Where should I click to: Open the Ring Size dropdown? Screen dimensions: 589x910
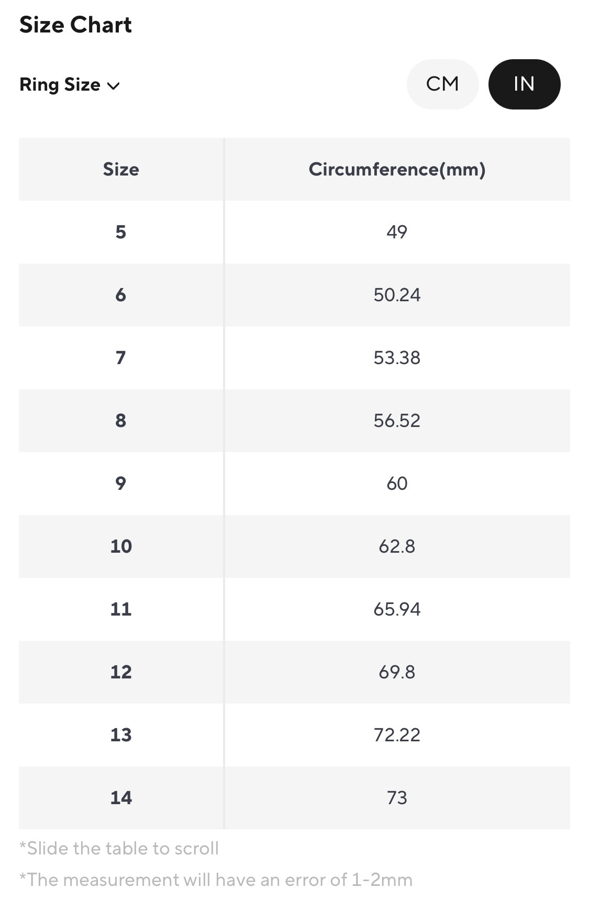click(x=70, y=84)
